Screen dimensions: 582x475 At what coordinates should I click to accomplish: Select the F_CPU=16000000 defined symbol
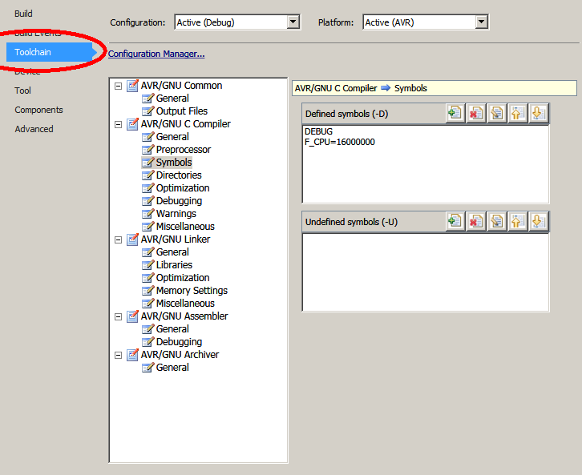click(x=340, y=142)
